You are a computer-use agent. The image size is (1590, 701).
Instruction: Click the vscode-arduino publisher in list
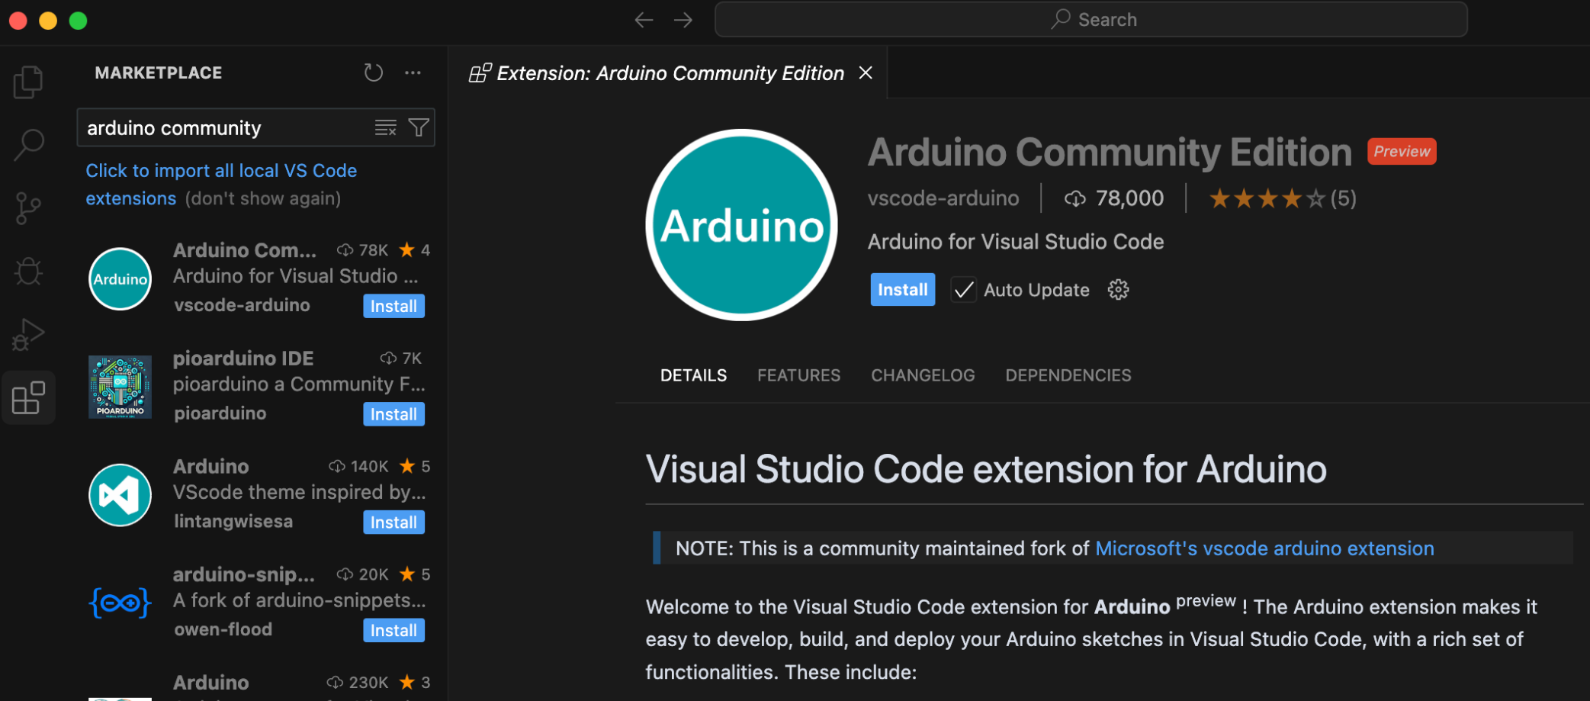(x=242, y=305)
